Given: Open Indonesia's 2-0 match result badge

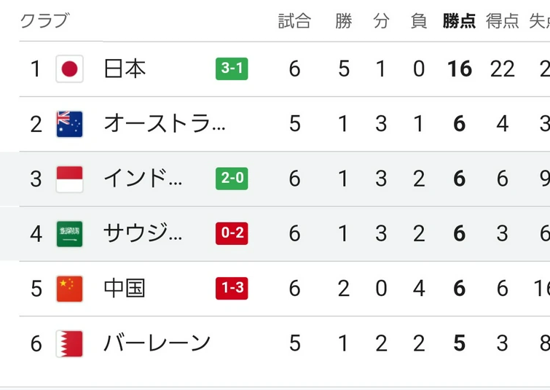Looking at the screenshot, I should pos(232,179).
